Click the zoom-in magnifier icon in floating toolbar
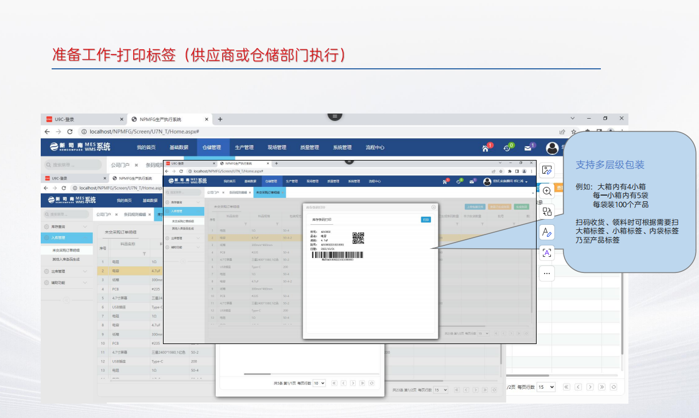Image resolution: width=699 pixels, height=418 pixels. tap(547, 191)
